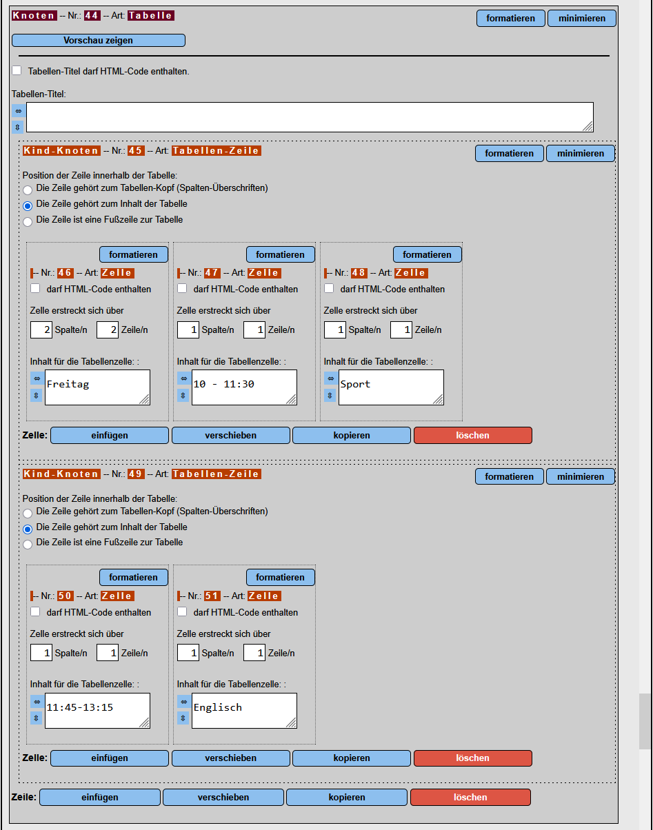
Task: Select Tabellen-Kopf radio option in row 45
Action: (x=28, y=190)
